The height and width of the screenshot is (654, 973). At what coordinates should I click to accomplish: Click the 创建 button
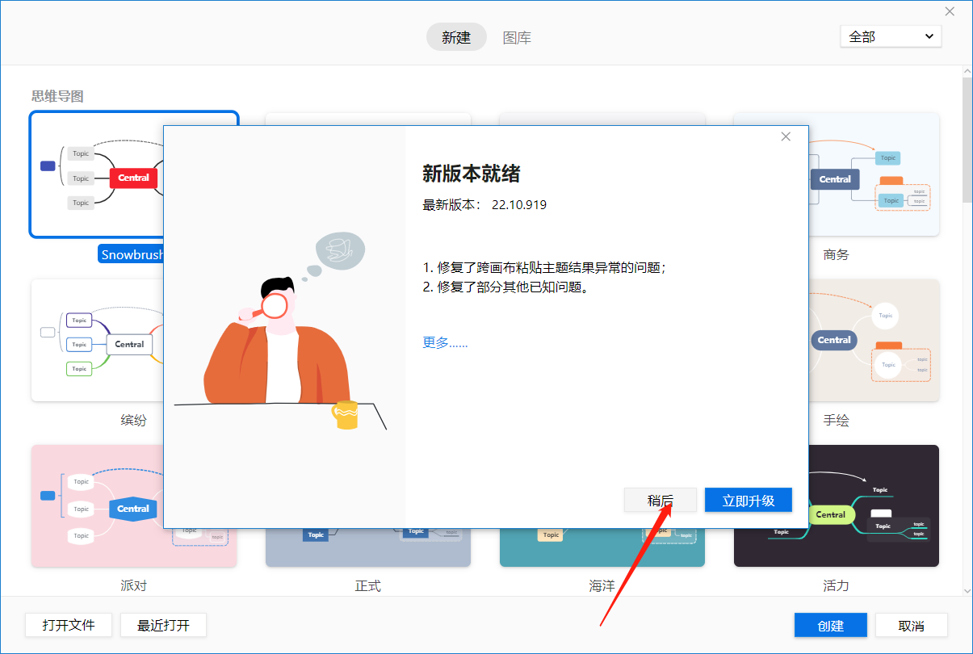tap(830, 625)
